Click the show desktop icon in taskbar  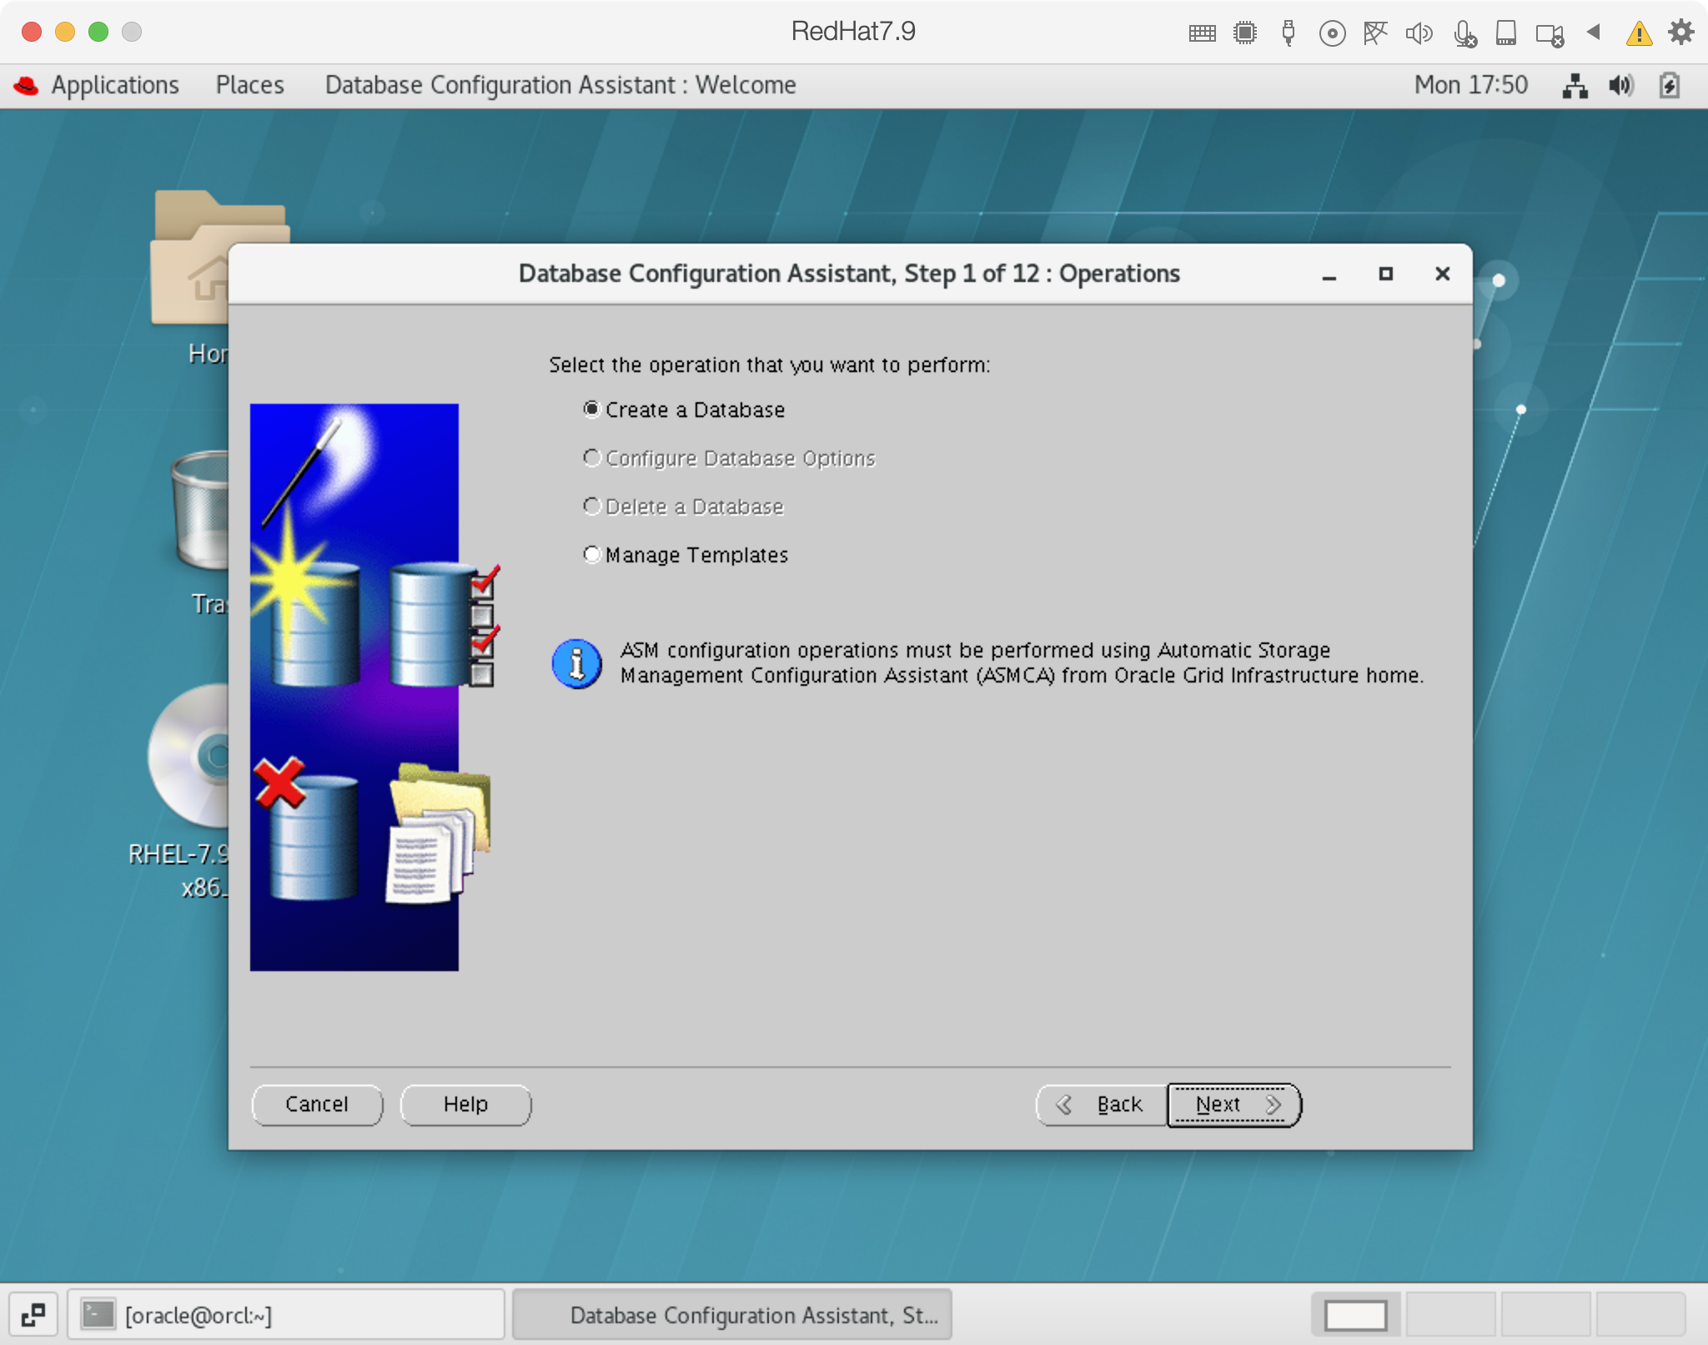click(33, 1315)
